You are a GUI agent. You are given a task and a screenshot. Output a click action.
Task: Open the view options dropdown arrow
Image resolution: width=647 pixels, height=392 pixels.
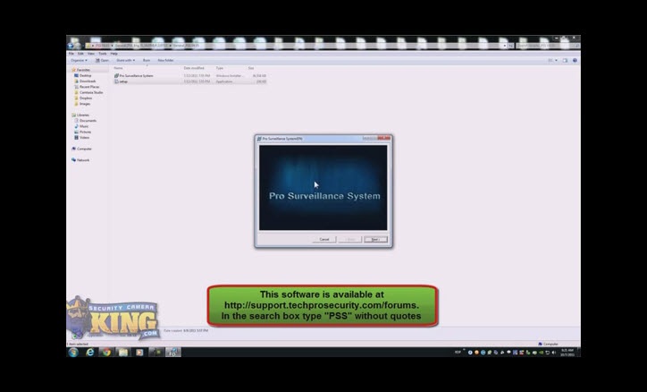click(556, 60)
